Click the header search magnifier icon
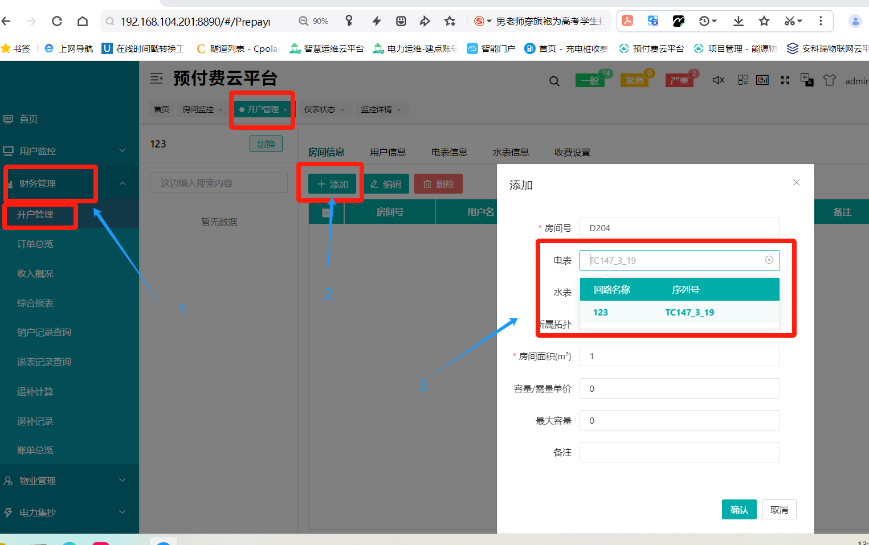Viewport: 869px width, 545px height. [554, 81]
